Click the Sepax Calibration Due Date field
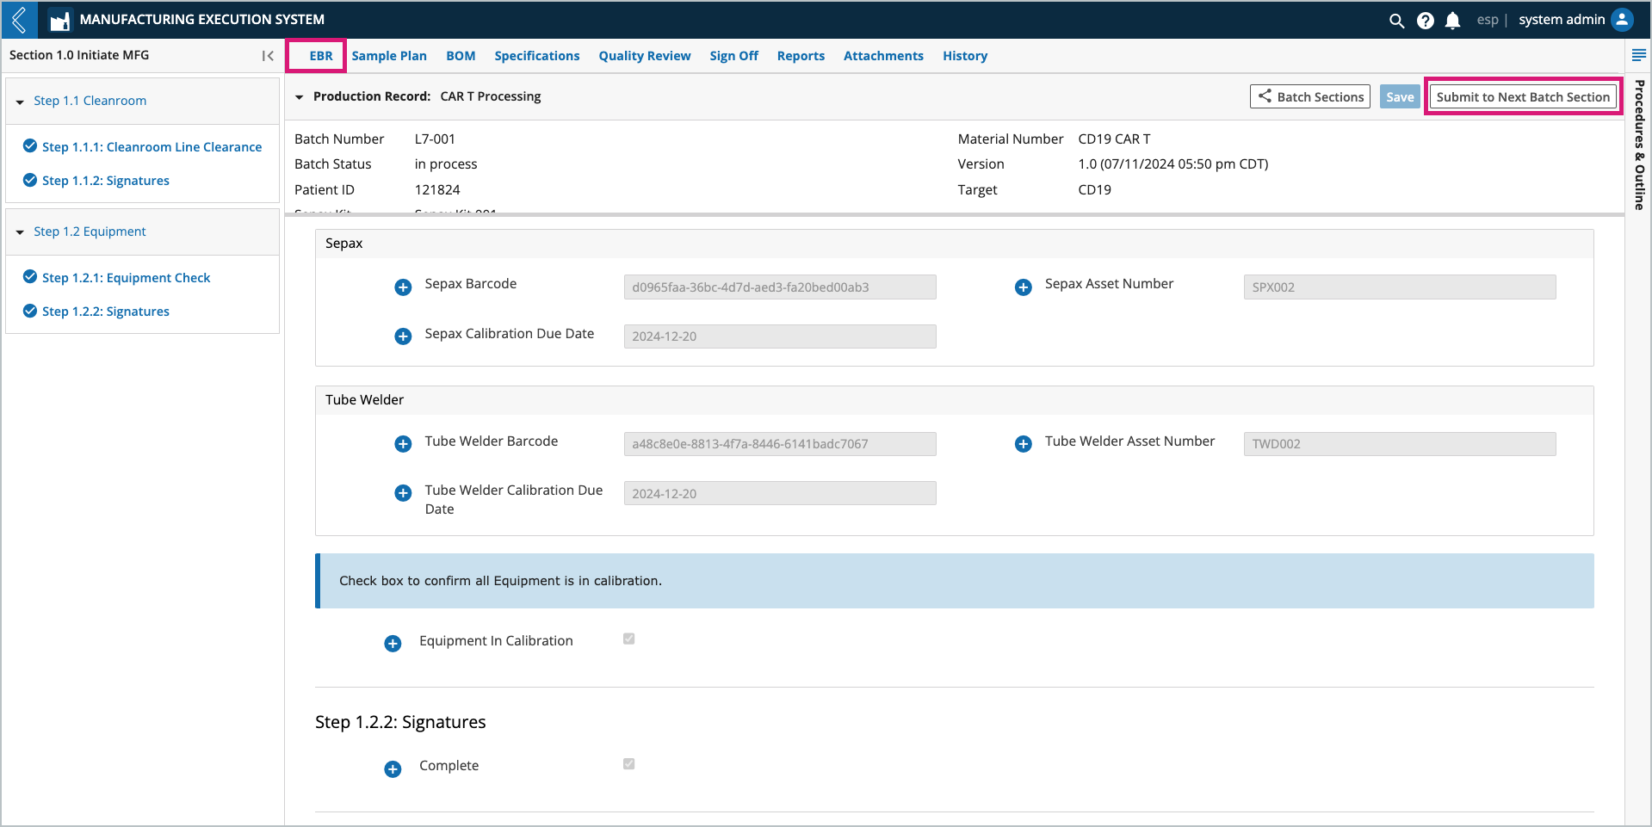The height and width of the screenshot is (827, 1652). point(780,336)
